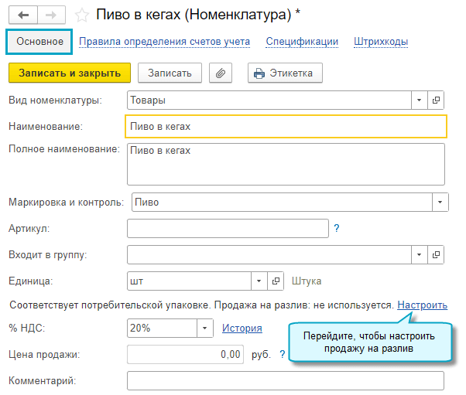The image size is (466, 395).
Task: Open the История link for VAT
Action: point(242,328)
